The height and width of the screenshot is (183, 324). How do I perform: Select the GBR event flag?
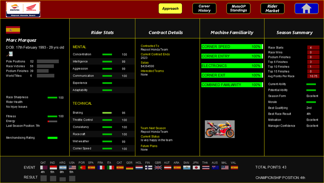[158, 167]
